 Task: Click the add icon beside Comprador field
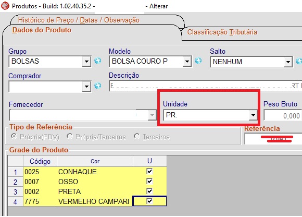click(x=98, y=86)
